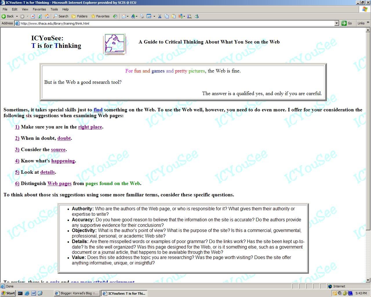Viewport: 371px width, 297px height.
Task: Open the View menu
Action: coord(25,9)
